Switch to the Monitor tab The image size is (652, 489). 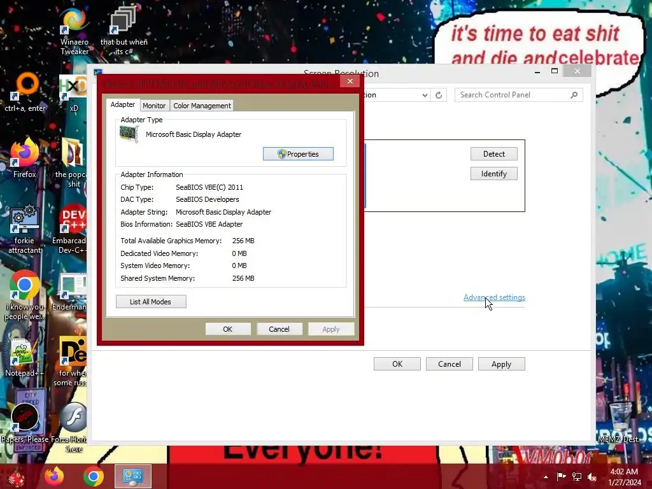[154, 106]
